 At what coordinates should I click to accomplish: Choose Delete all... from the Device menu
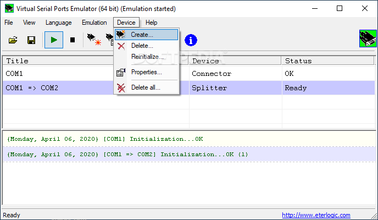[x=146, y=87]
